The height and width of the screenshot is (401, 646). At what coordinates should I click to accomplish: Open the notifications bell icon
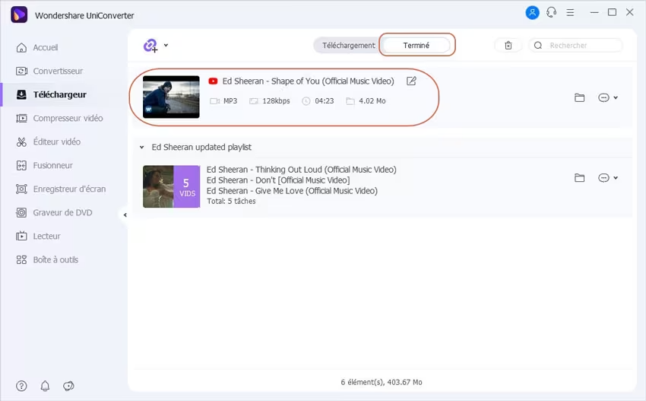pos(45,386)
